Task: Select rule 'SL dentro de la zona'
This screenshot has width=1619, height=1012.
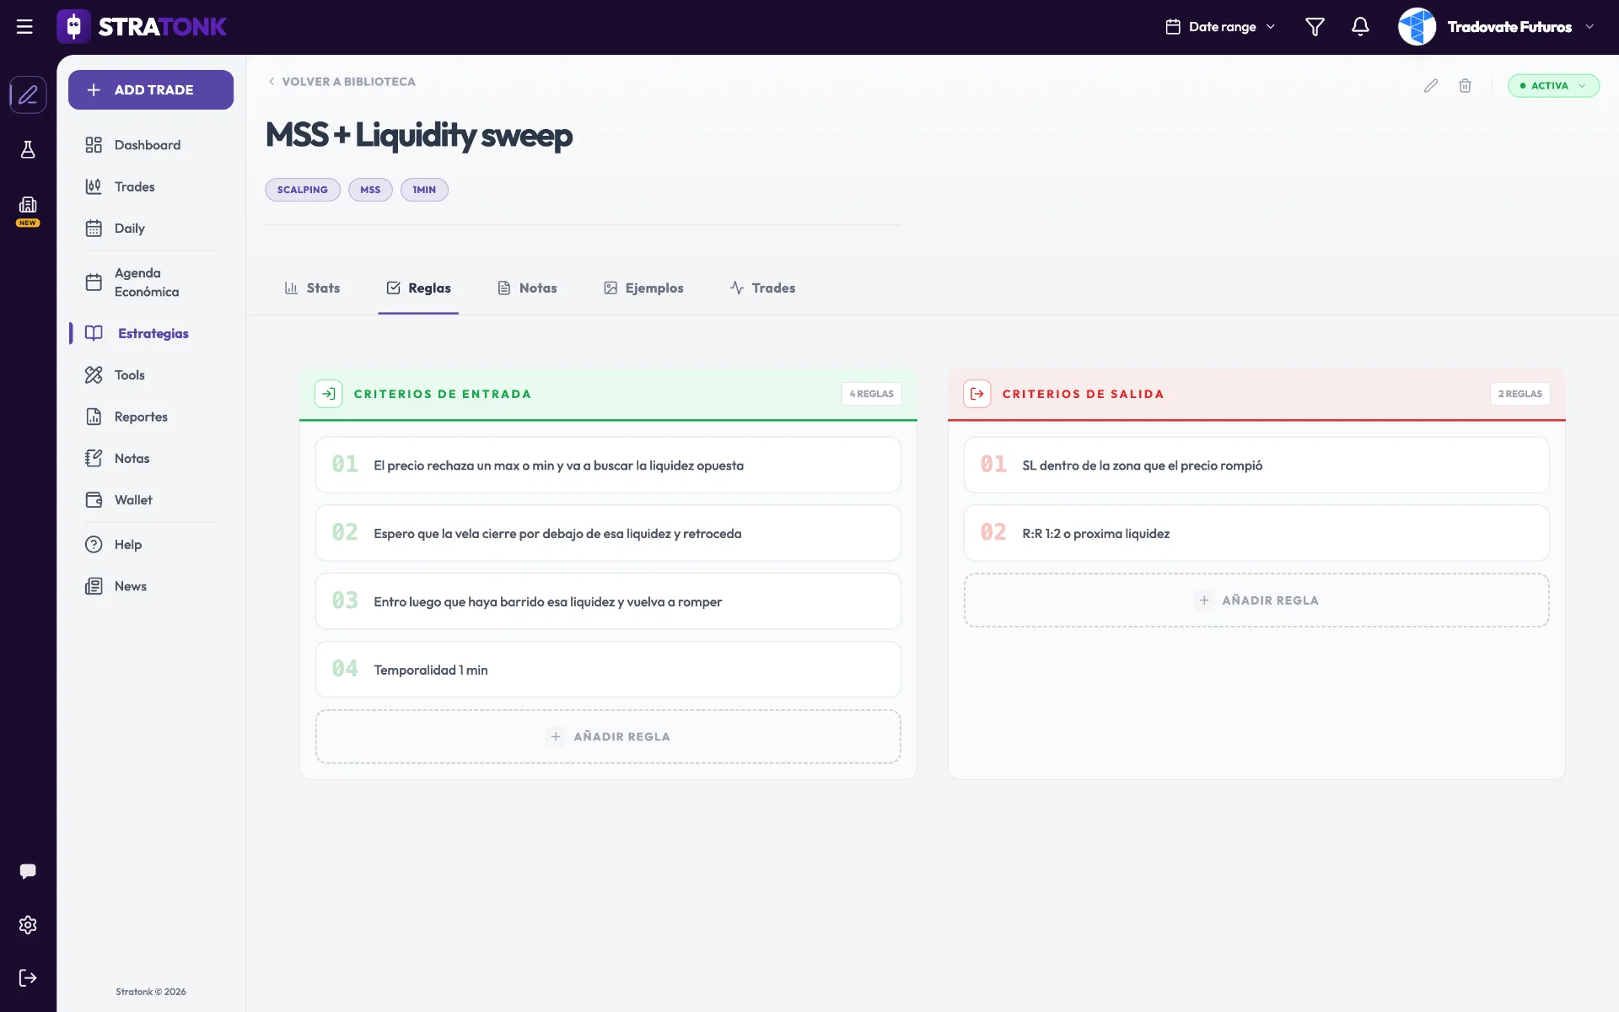Action: [1256, 465]
